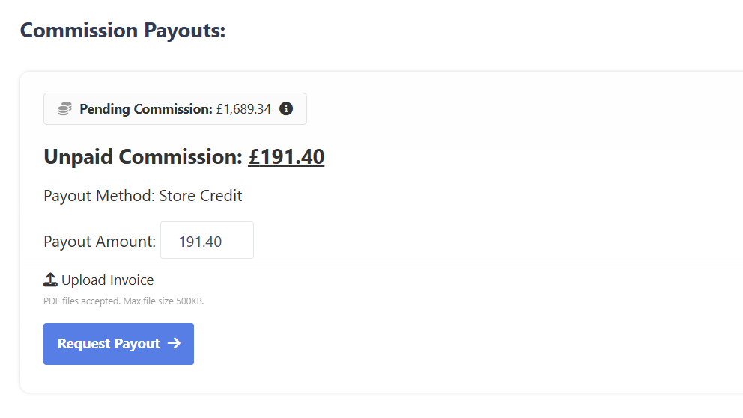This screenshot has height=418, width=743.
Task: Click the Payout Amount label text
Action: [x=100, y=242]
